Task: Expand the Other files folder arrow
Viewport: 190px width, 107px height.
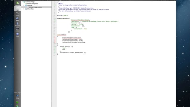Action: tap(24, 9)
